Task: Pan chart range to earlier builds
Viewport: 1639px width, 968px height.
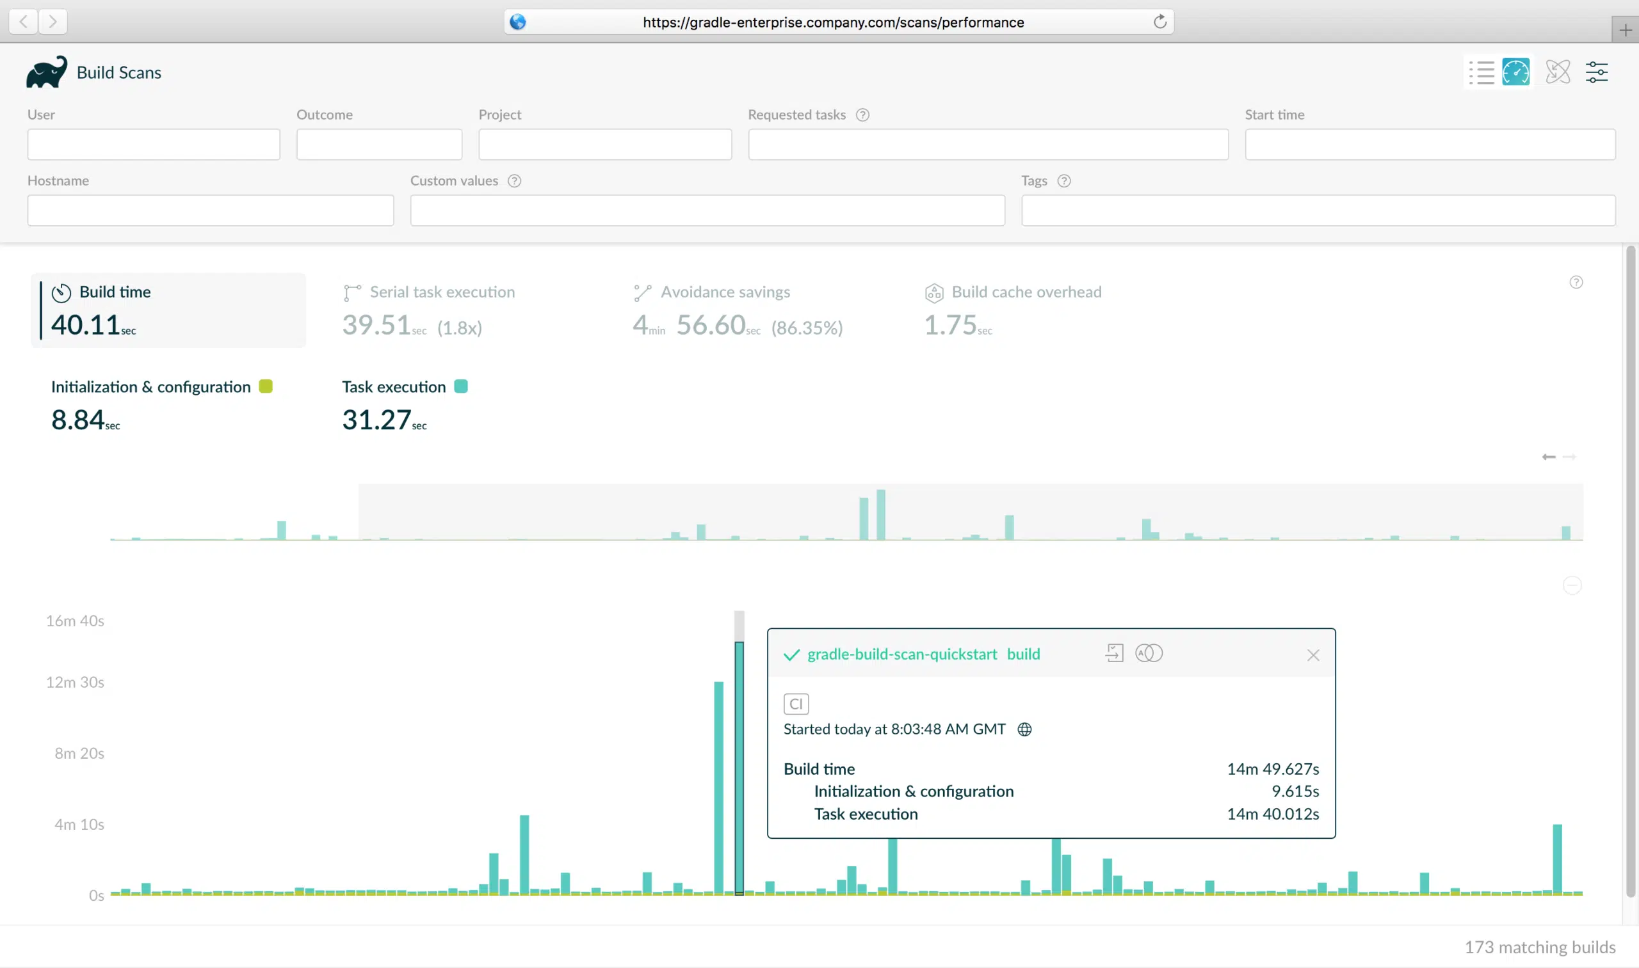Action: click(x=1548, y=457)
